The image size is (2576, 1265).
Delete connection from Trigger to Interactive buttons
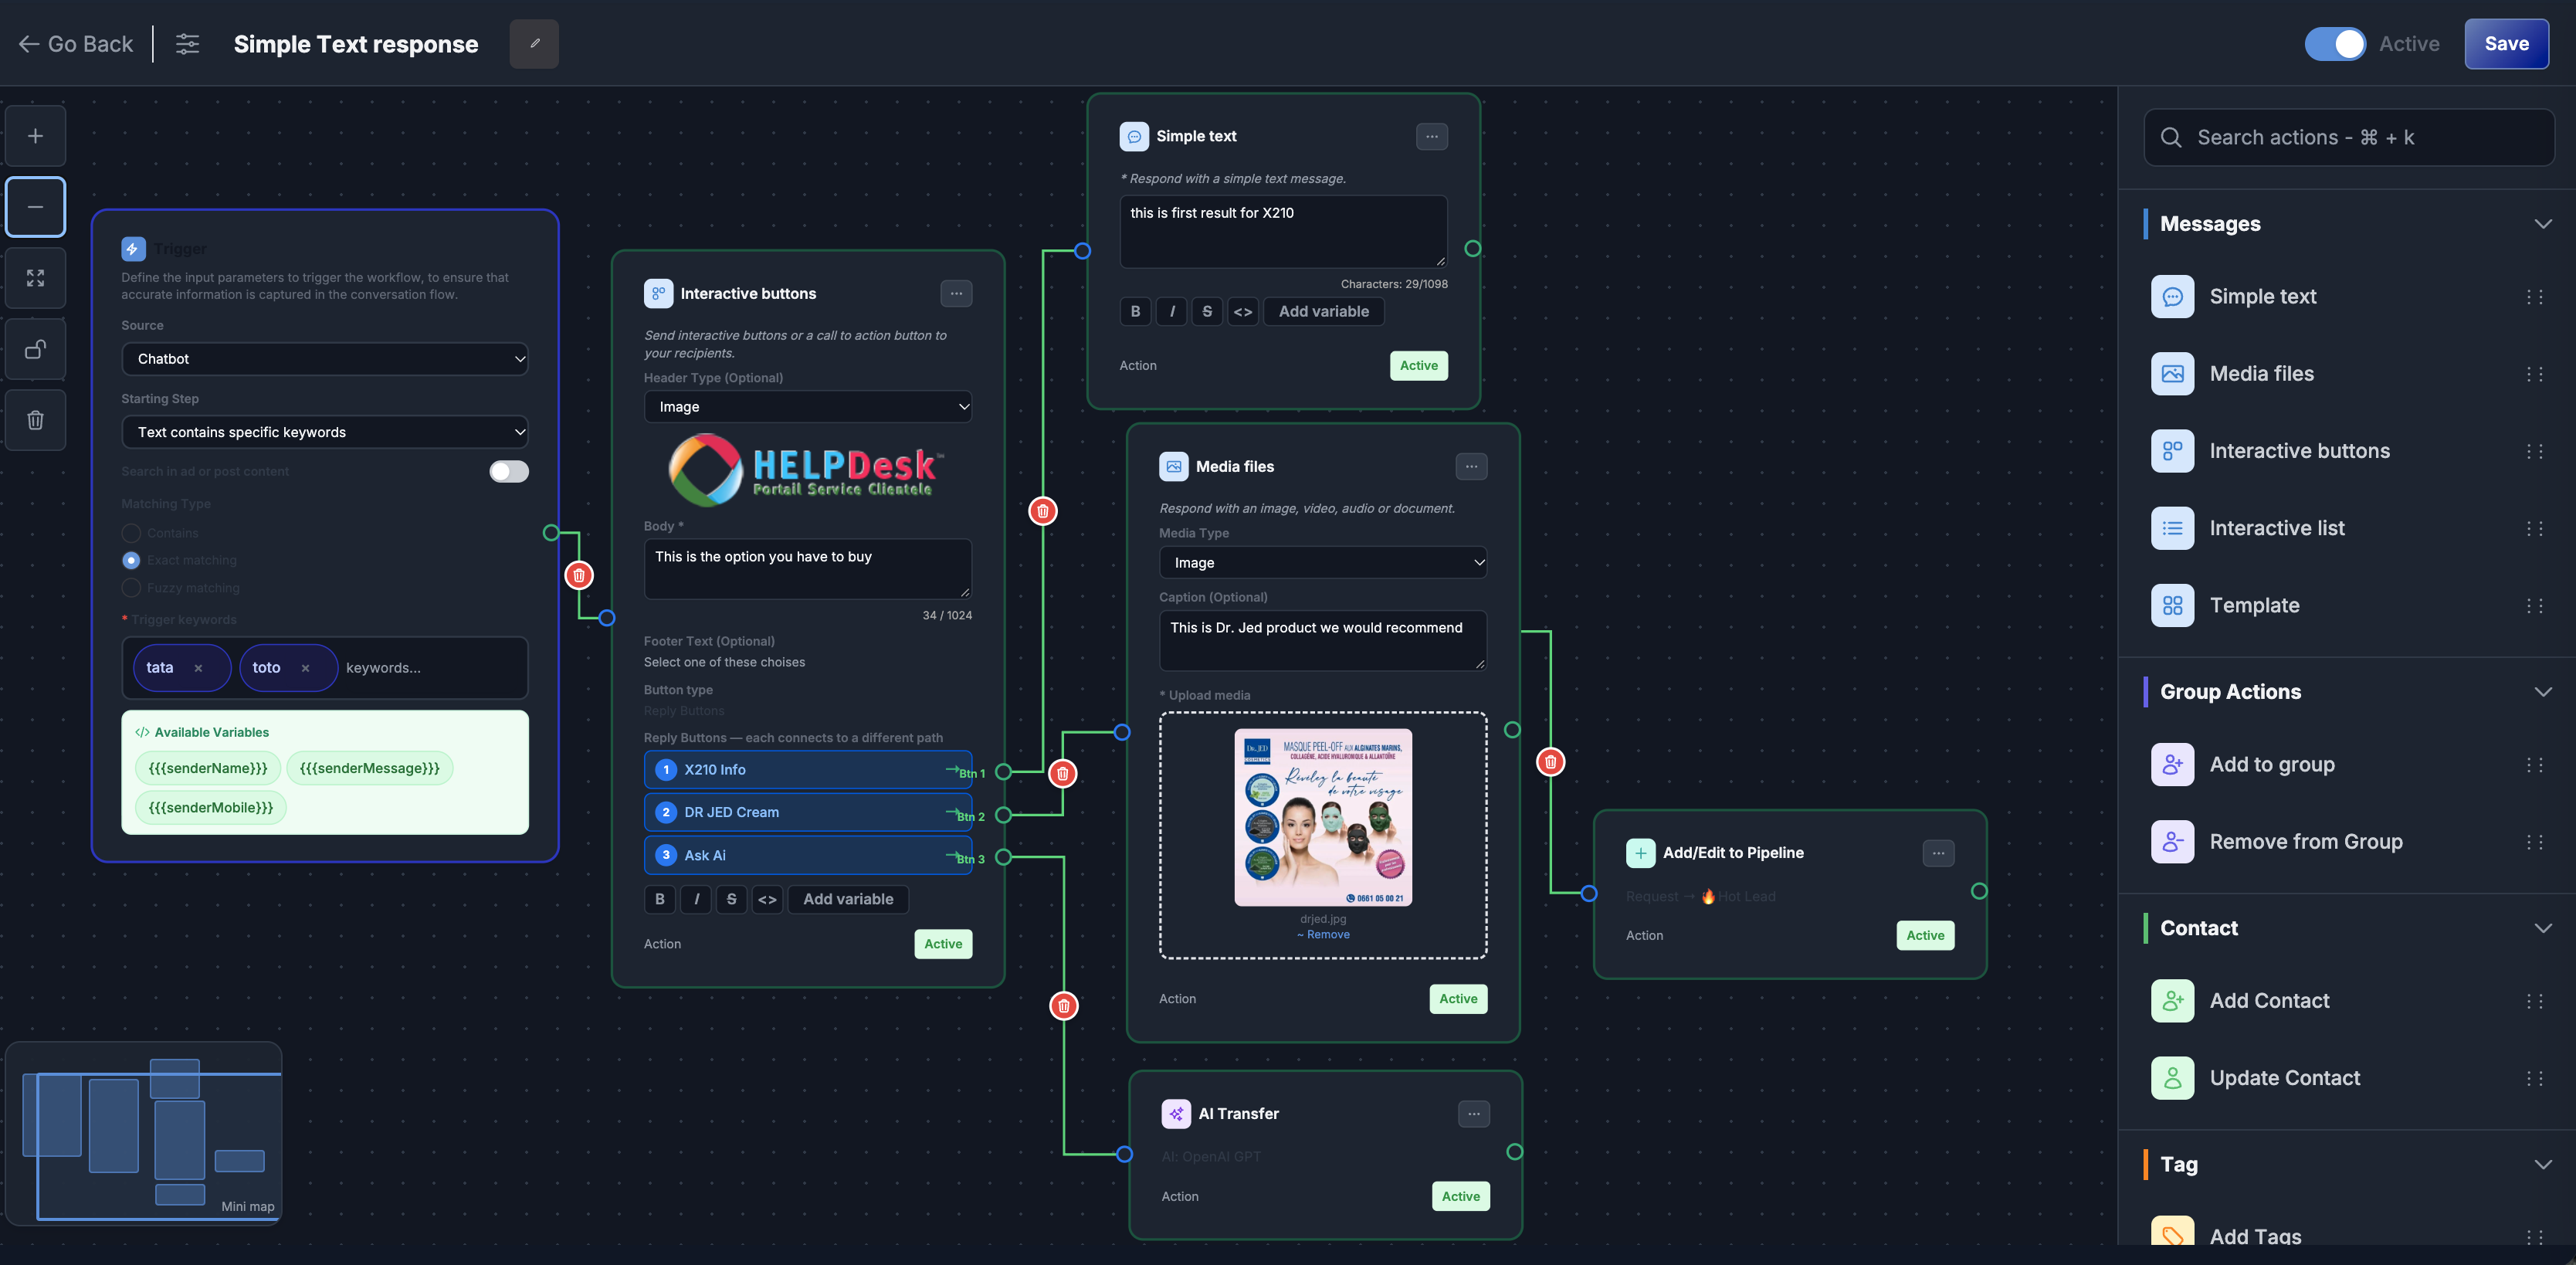[579, 576]
